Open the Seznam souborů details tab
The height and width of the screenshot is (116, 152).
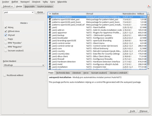pyautogui.click(x=99, y=73)
